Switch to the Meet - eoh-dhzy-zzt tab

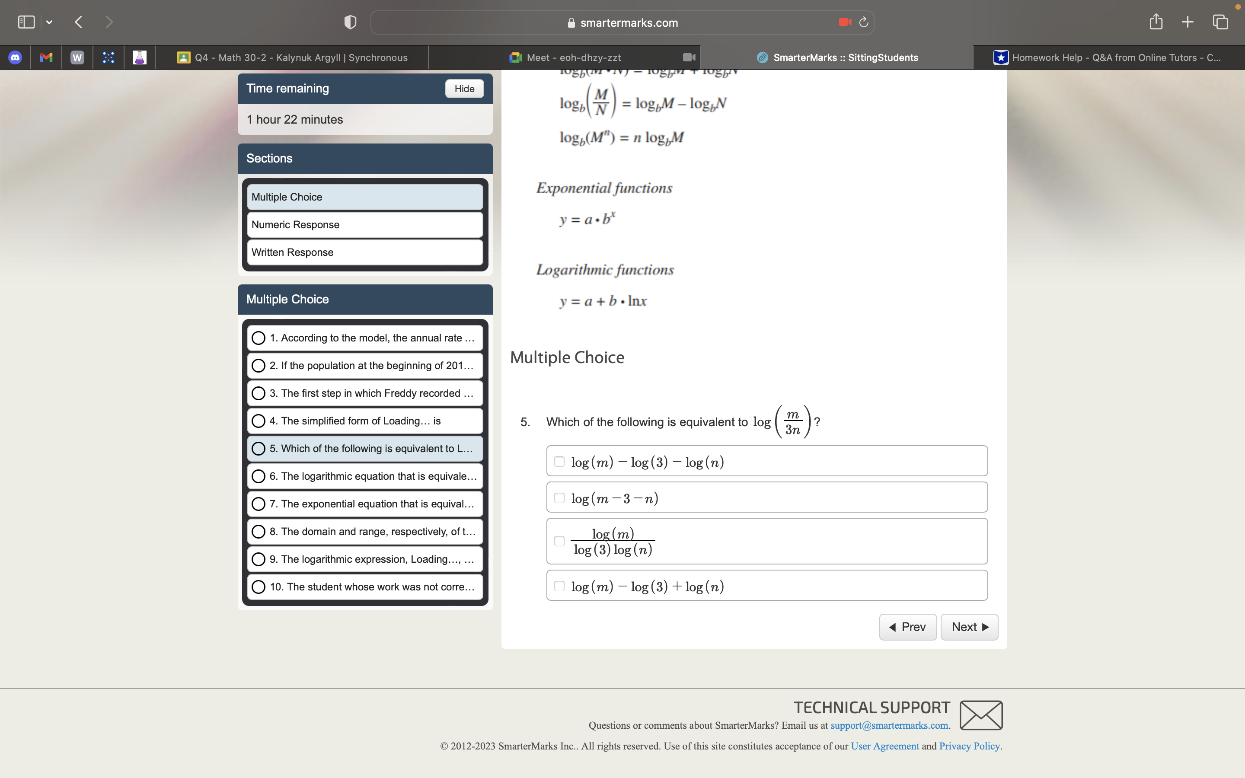573,57
